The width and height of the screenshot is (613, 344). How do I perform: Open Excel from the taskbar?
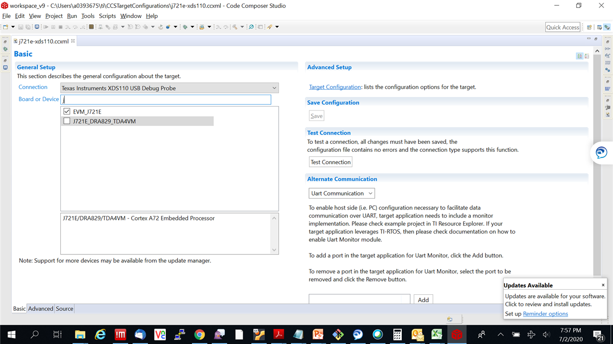click(x=437, y=335)
